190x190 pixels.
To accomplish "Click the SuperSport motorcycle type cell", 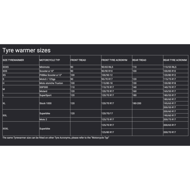I will [x=46, y=95].
